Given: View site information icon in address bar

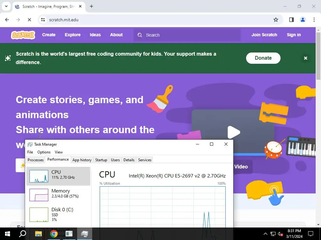Looking at the screenshot, I should point(43,20).
